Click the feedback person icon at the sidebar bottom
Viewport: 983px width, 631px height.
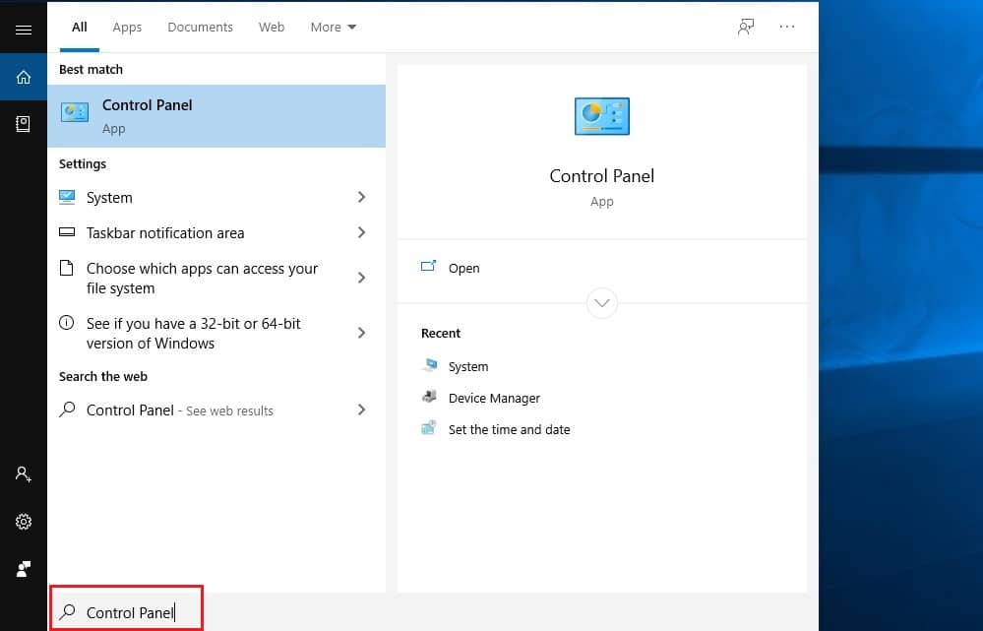tap(24, 569)
